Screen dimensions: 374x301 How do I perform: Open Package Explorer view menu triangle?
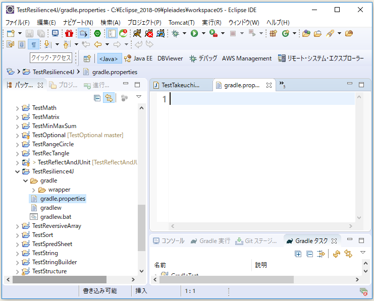139,97
